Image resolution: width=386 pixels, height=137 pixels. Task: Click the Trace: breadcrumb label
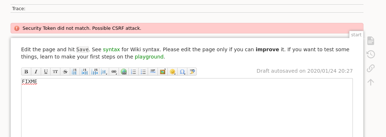(x=19, y=9)
